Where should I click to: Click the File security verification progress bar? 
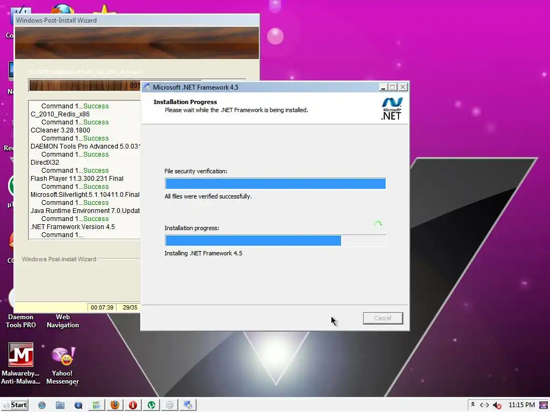pos(276,183)
